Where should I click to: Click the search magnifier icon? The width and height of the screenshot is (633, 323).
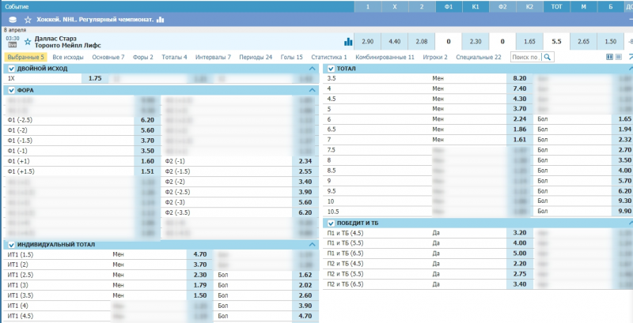(x=547, y=57)
